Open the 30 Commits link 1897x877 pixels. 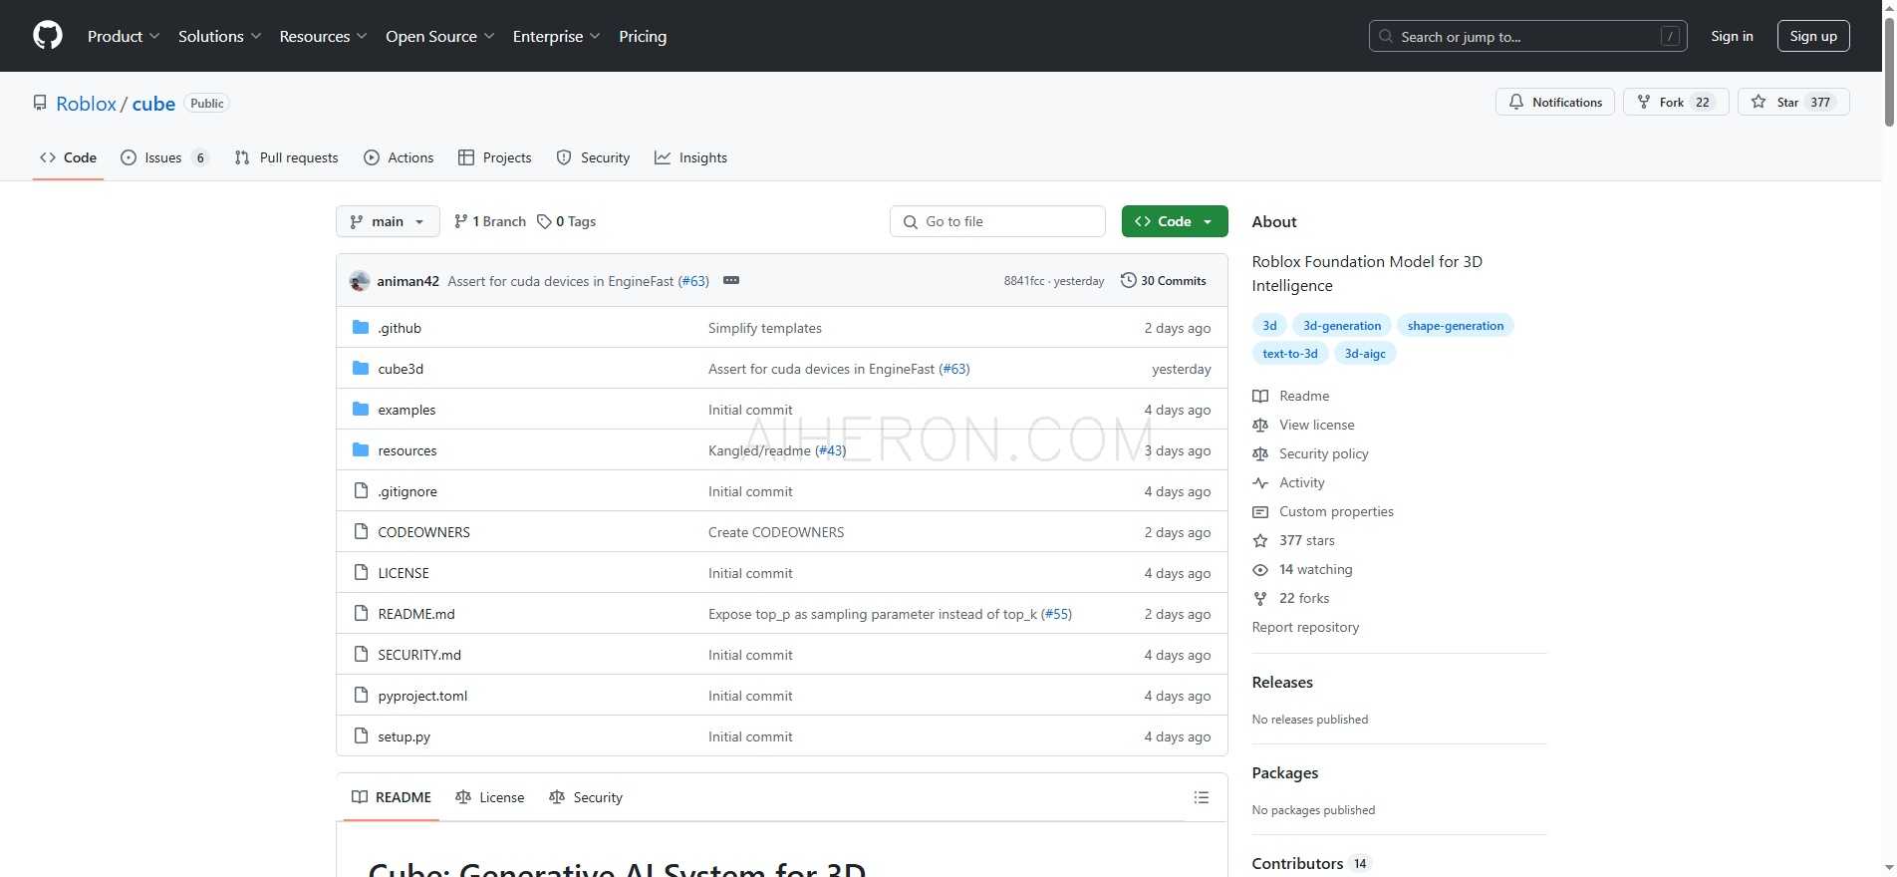point(1164,280)
